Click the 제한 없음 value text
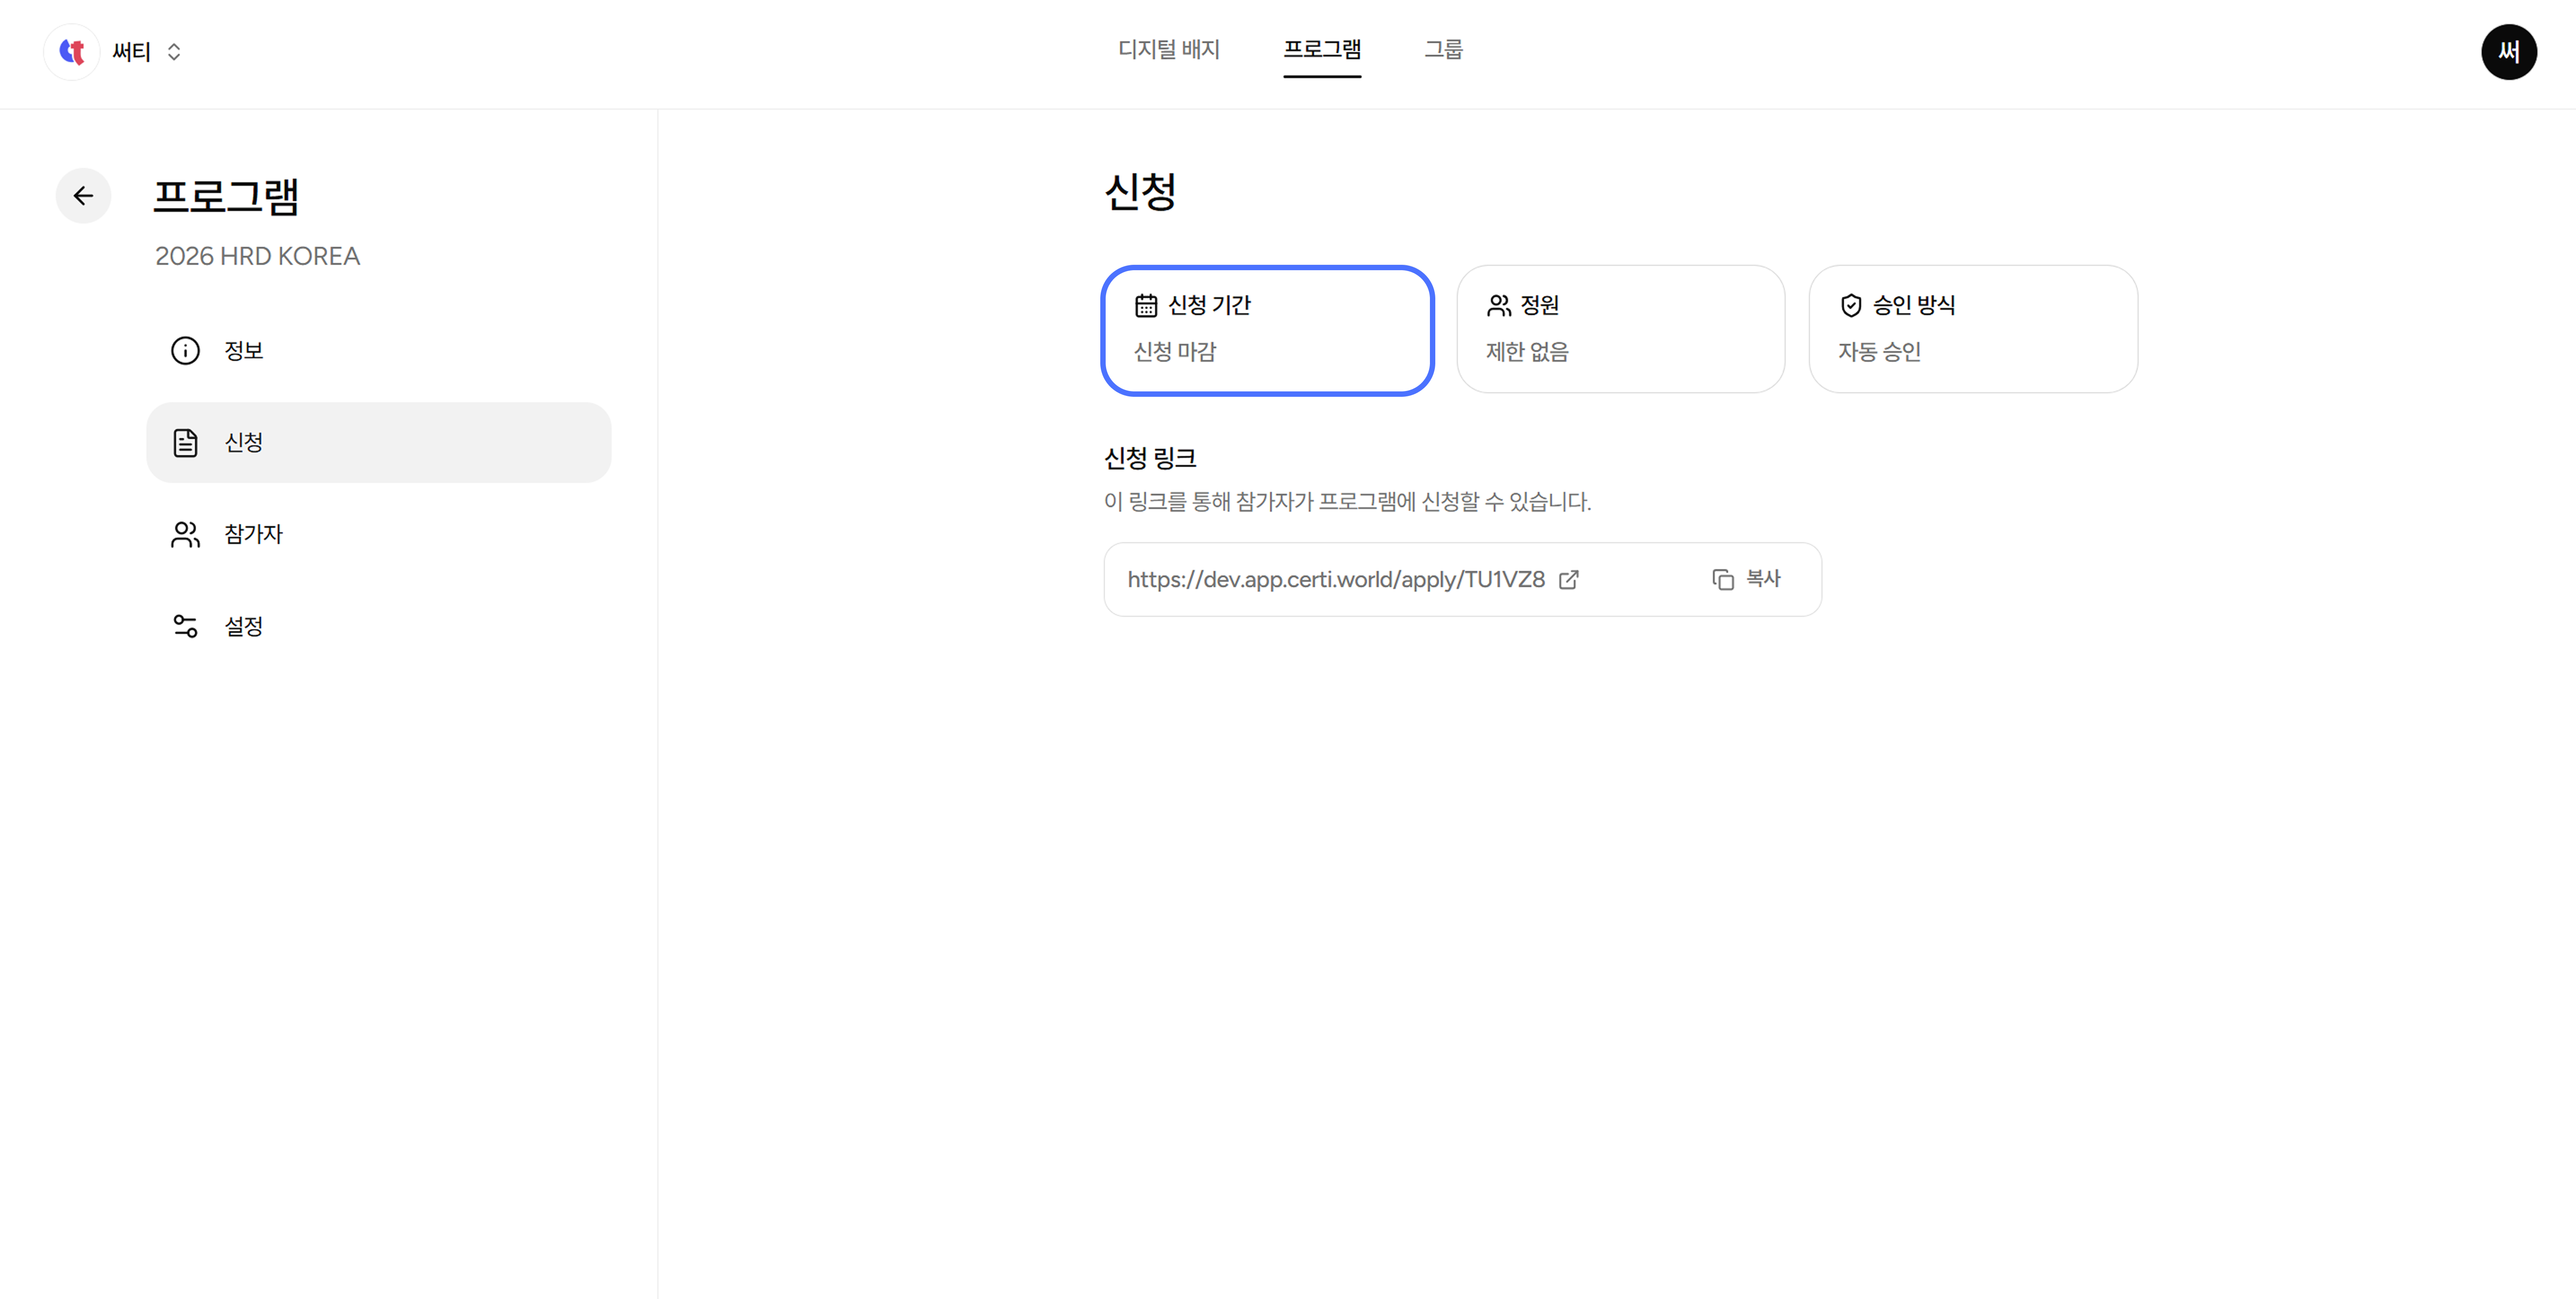Screen dimensions: 2576x1299 [x=1527, y=352]
